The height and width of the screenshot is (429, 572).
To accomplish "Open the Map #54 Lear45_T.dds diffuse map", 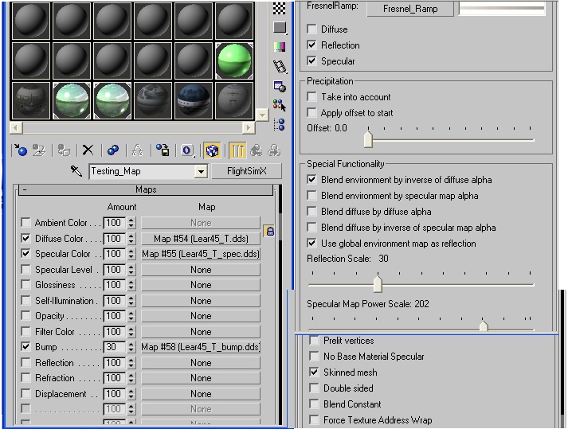I will tap(201, 239).
